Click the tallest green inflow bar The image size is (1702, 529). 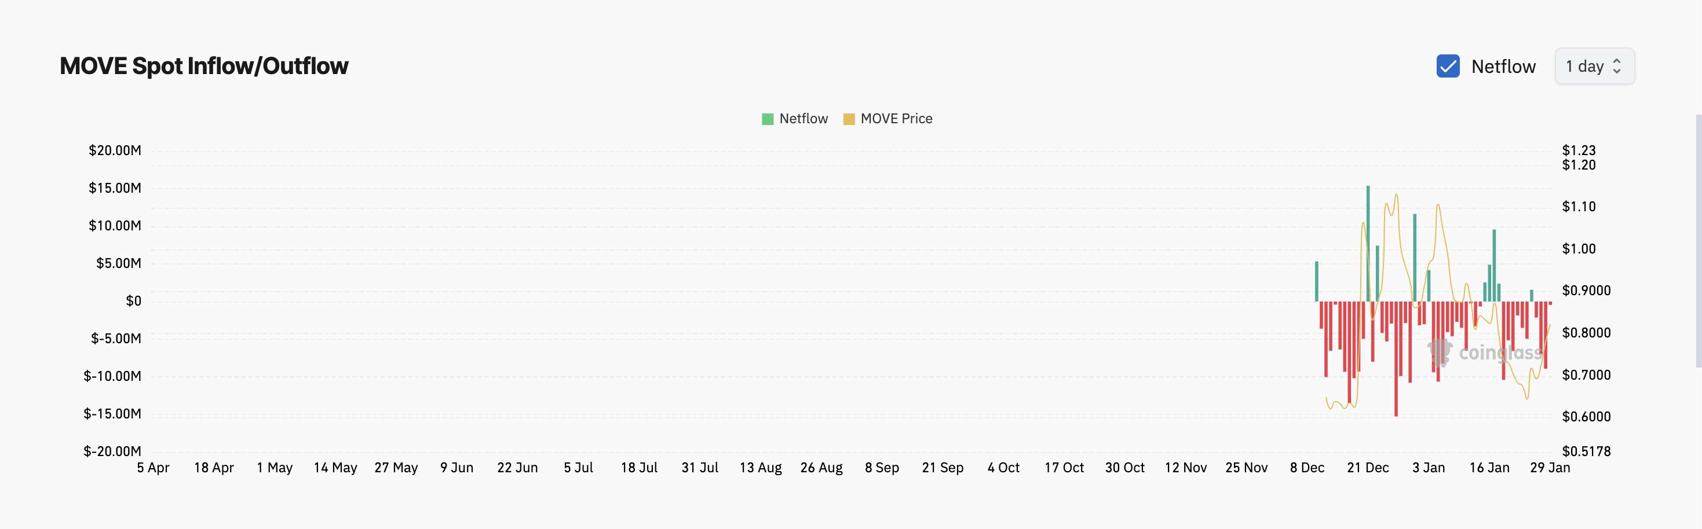pos(1368,243)
